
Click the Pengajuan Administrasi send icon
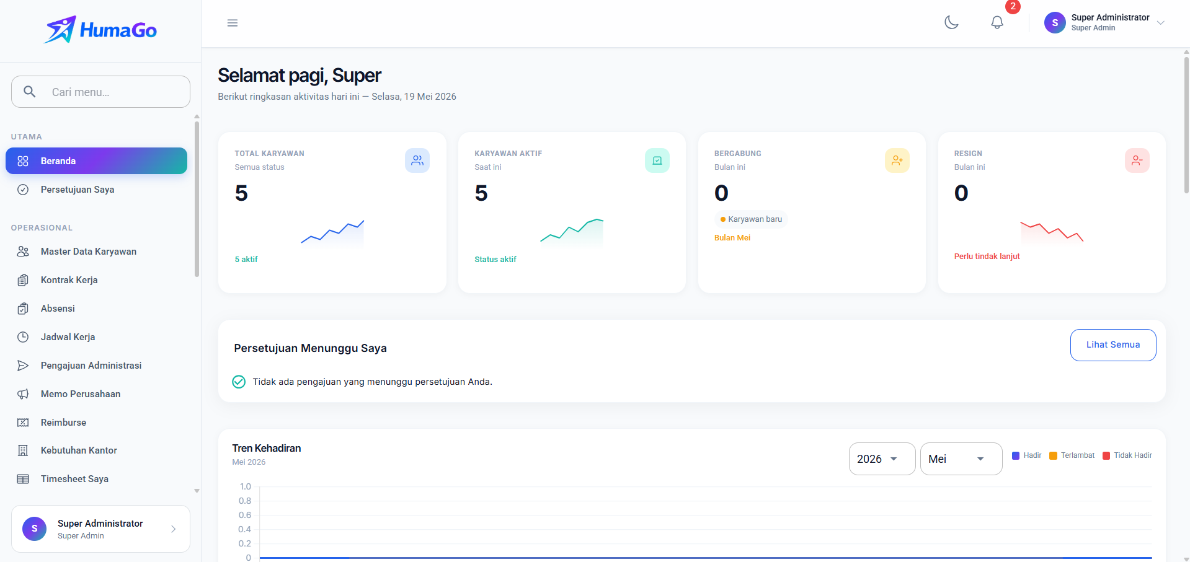23,366
